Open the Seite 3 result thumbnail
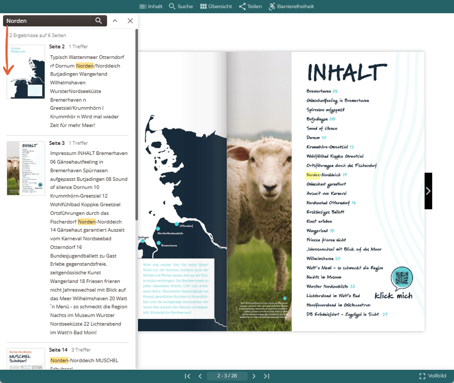This screenshot has width=454, height=383. click(26, 168)
